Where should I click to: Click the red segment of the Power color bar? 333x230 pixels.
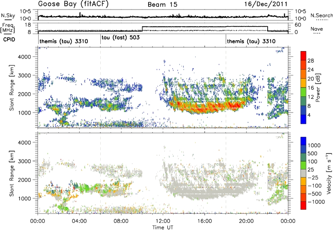pos(303,56)
